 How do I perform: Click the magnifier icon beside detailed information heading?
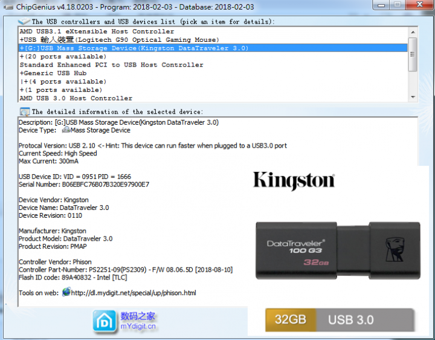tap(25, 112)
